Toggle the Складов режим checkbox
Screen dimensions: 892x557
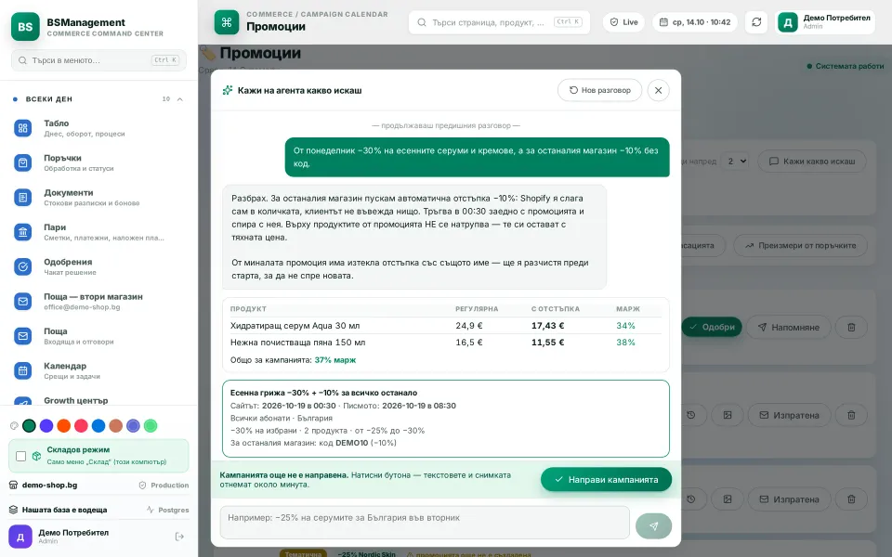click(x=21, y=456)
